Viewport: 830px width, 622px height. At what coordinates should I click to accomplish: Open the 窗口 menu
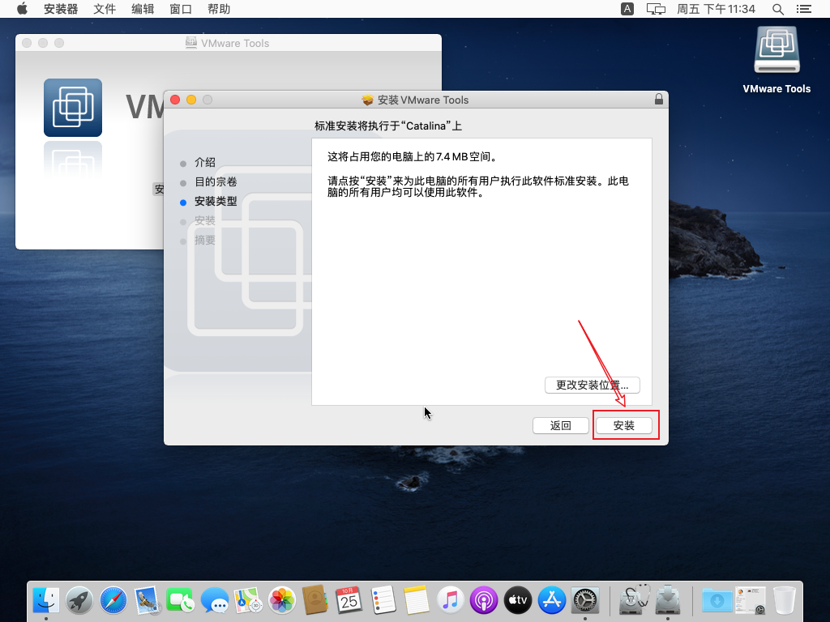(x=181, y=9)
